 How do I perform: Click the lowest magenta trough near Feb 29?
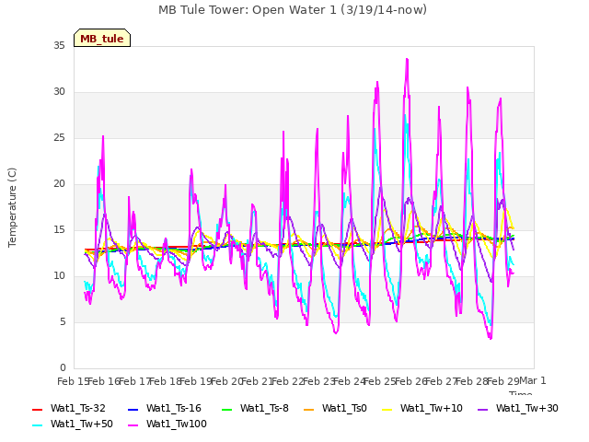pyautogui.click(x=491, y=338)
